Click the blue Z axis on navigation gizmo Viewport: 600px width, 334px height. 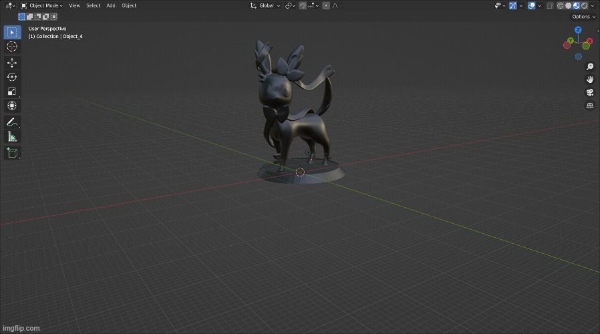(578, 31)
